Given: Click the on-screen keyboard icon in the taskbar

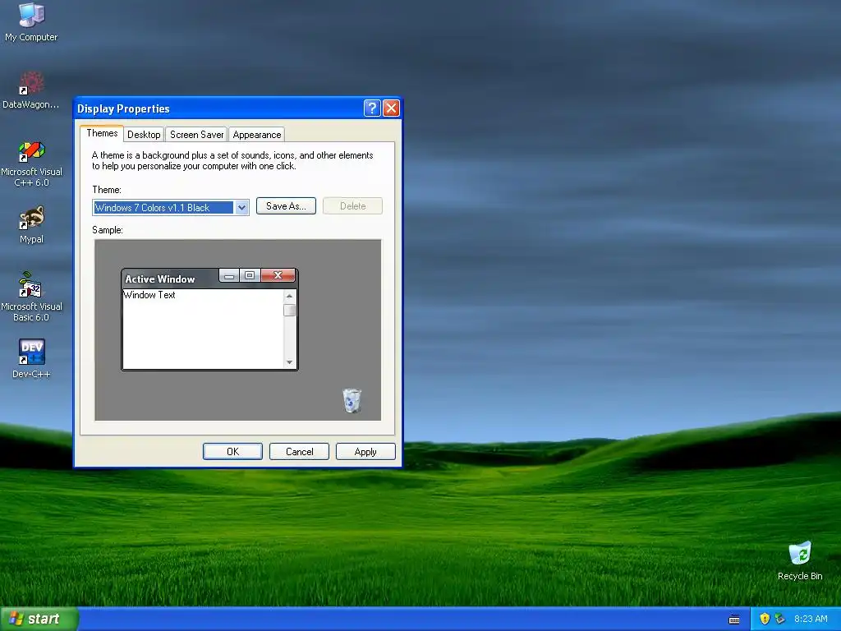Looking at the screenshot, I should coord(734,619).
